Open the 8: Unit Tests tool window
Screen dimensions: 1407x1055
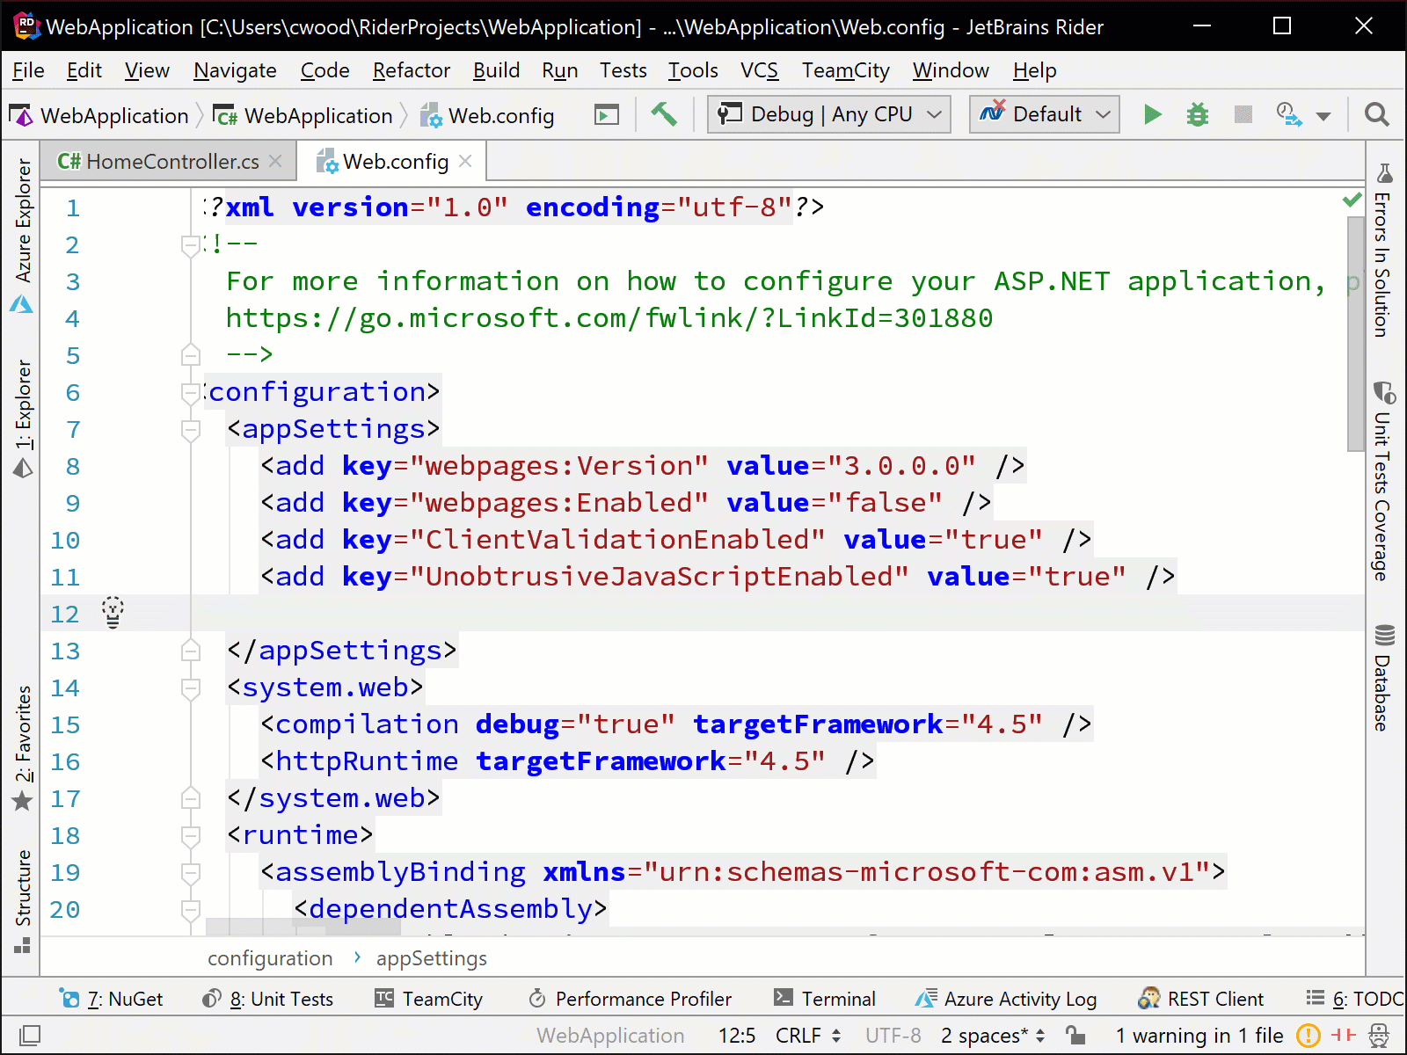267,999
